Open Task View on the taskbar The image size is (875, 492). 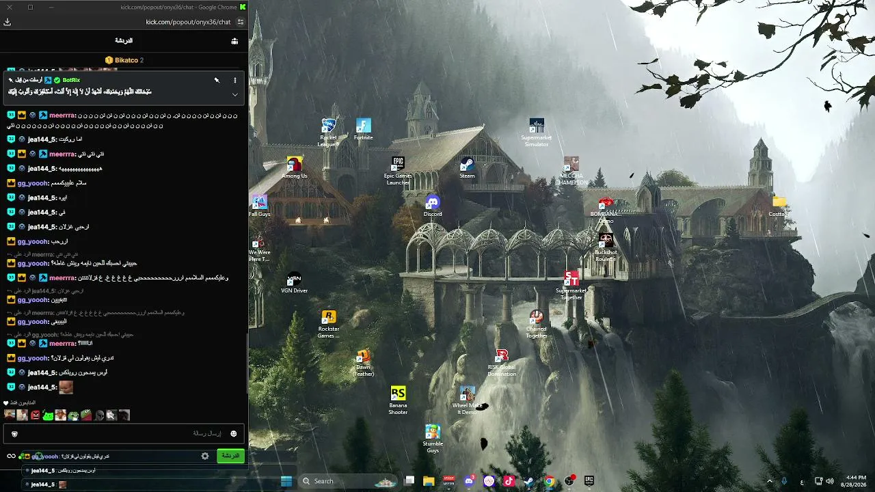point(409,481)
